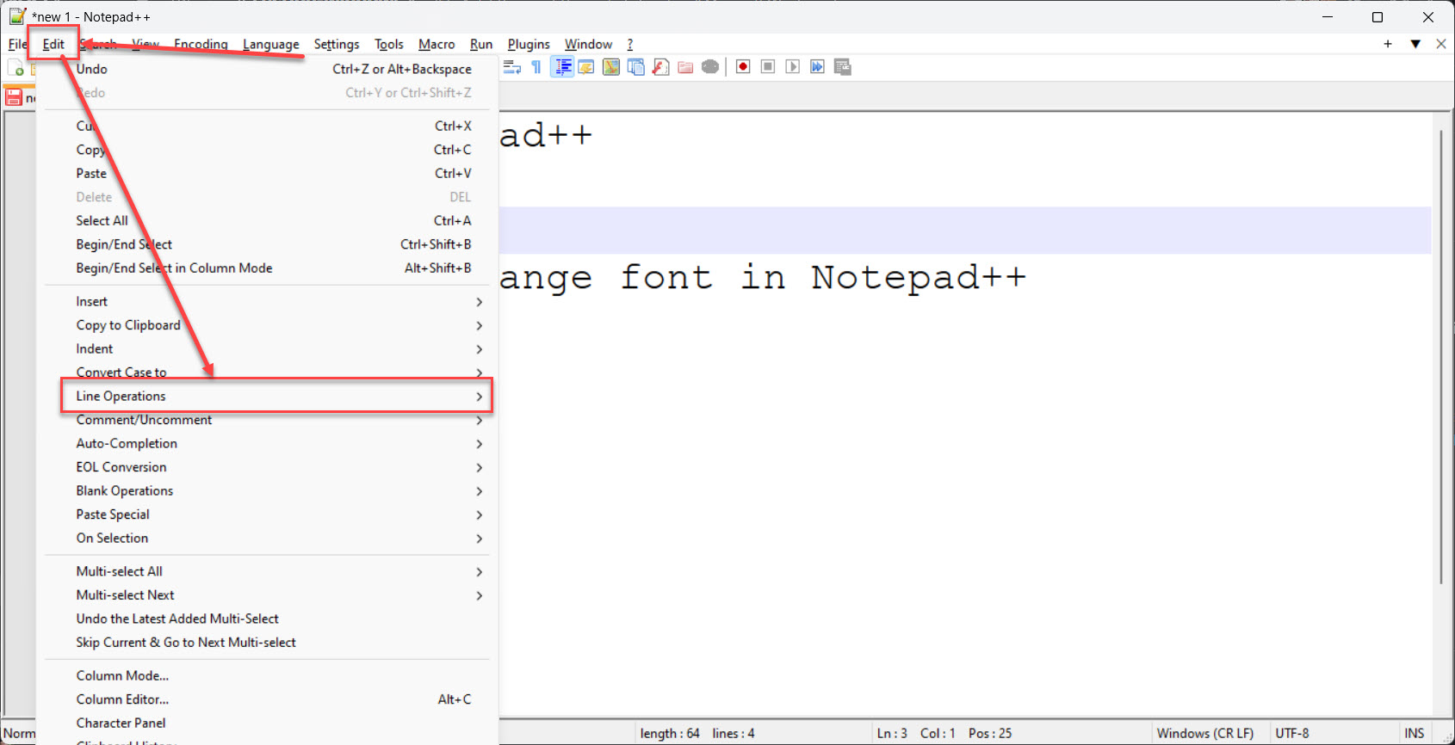1455x745 pixels.
Task: Click Undo the Latest Added Multi-Select
Action: [268, 619]
